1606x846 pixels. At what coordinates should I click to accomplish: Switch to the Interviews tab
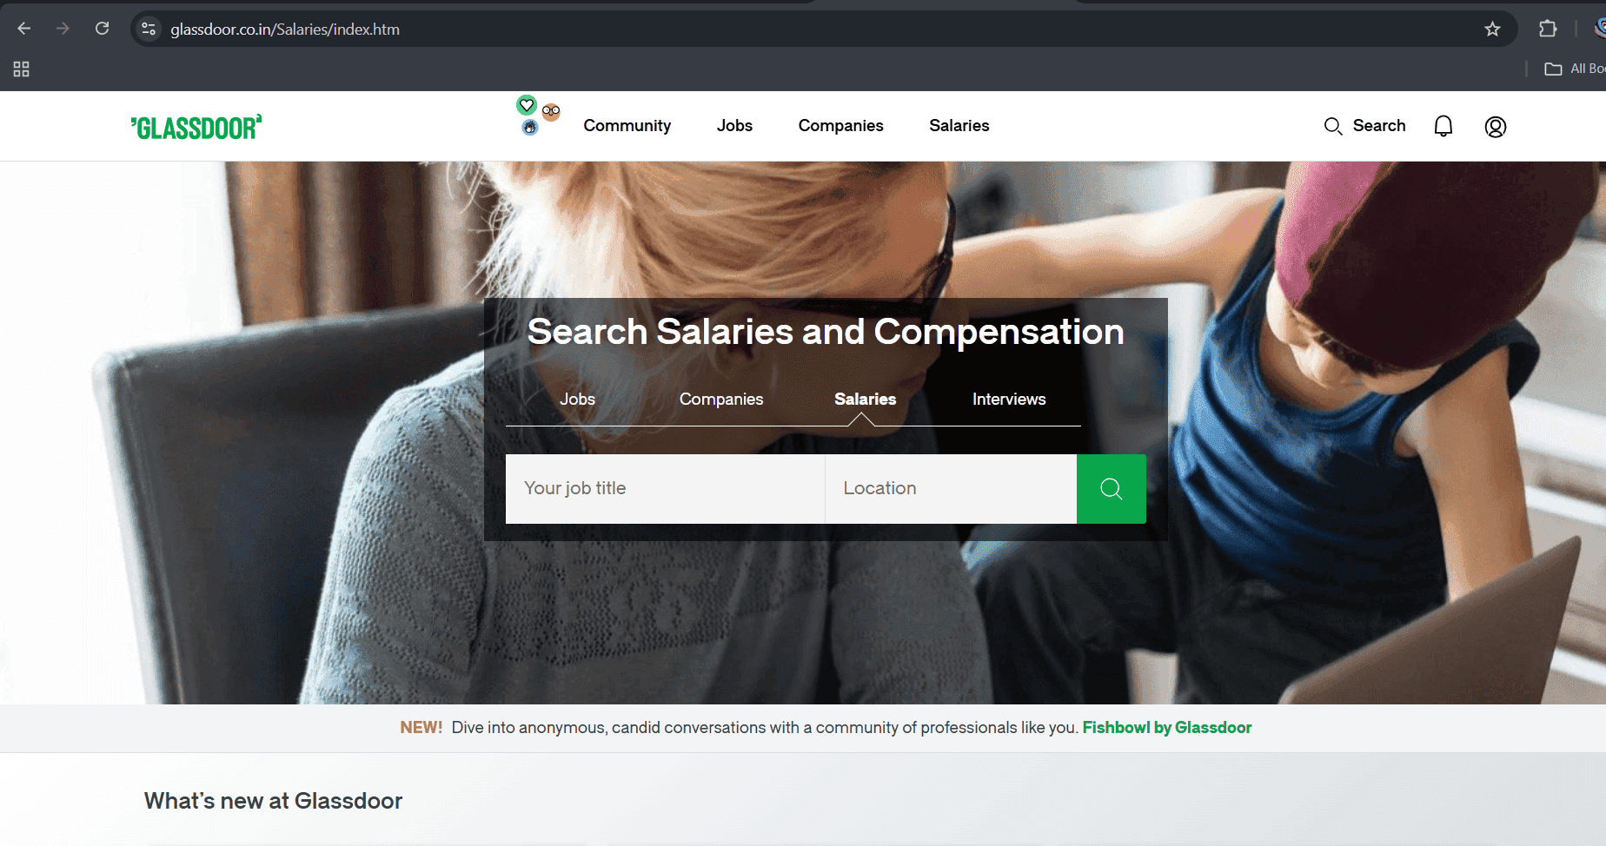coord(1008,399)
